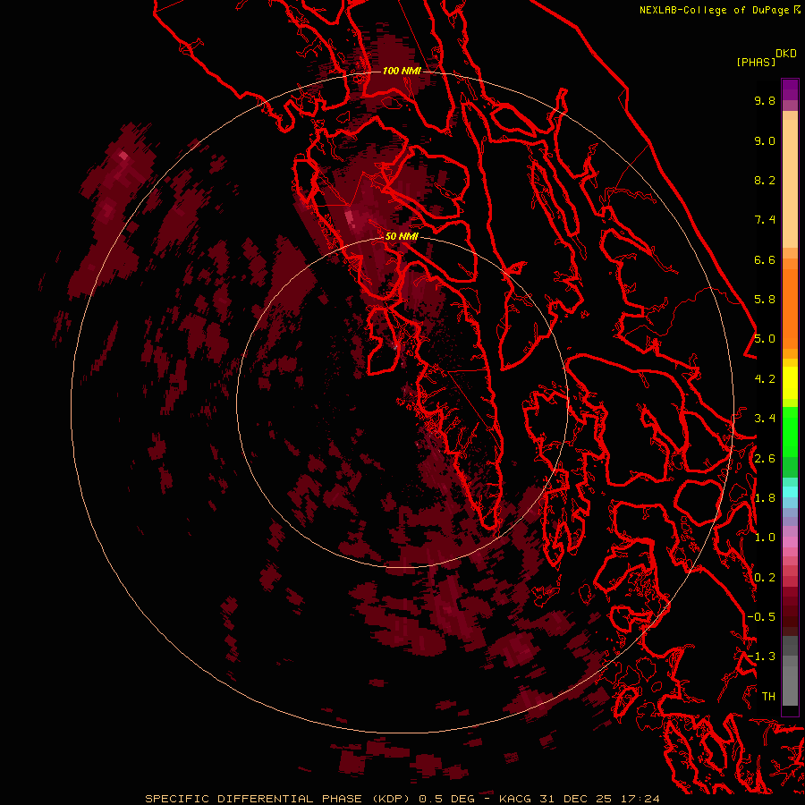The image size is (805, 805).
Task: Click the 8.2 scale value
Action: pyautogui.click(x=765, y=180)
